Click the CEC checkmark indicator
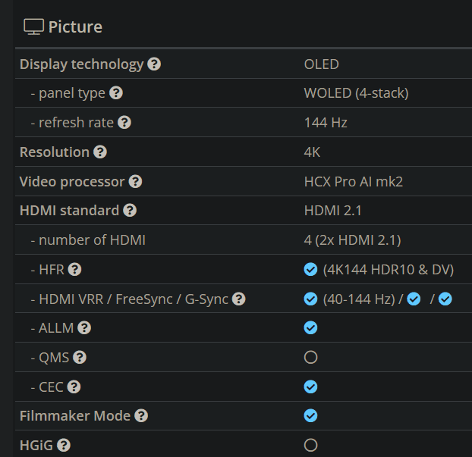This screenshot has width=472, height=457. [x=310, y=387]
